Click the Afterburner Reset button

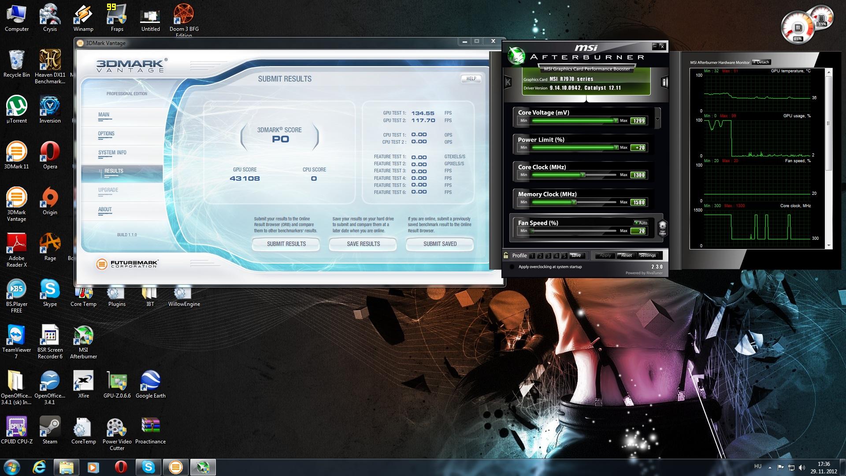pos(626,255)
